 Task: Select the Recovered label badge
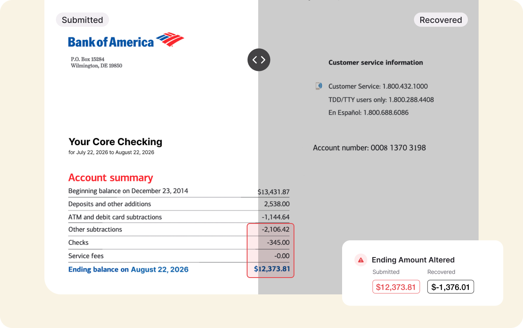[441, 20]
